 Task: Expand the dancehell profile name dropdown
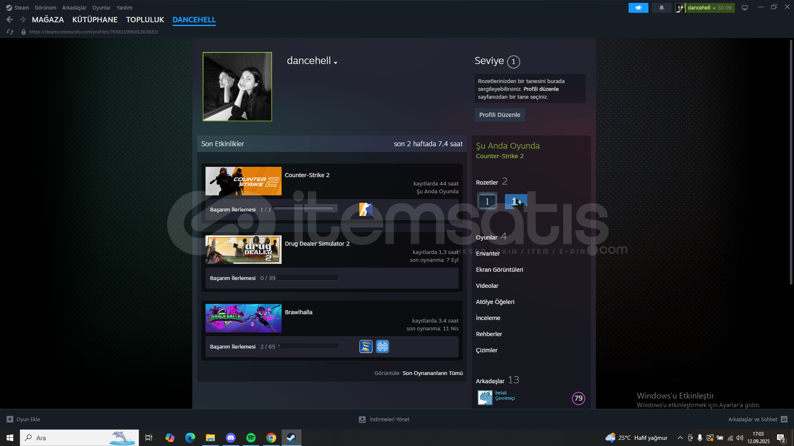point(335,63)
